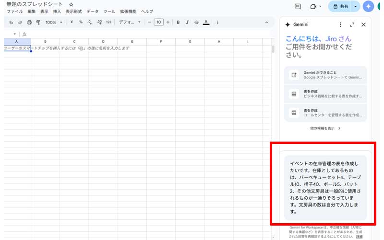This screenshot has height=240, width=384.
Task: Toggle the Gemini side panel button
Action: (368, 6)
